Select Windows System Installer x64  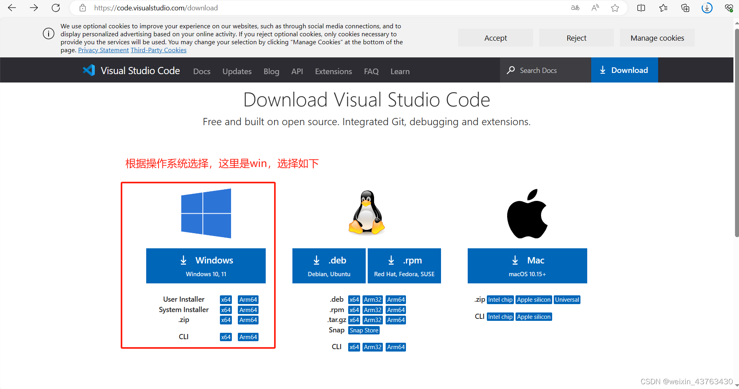click(226, 310)
